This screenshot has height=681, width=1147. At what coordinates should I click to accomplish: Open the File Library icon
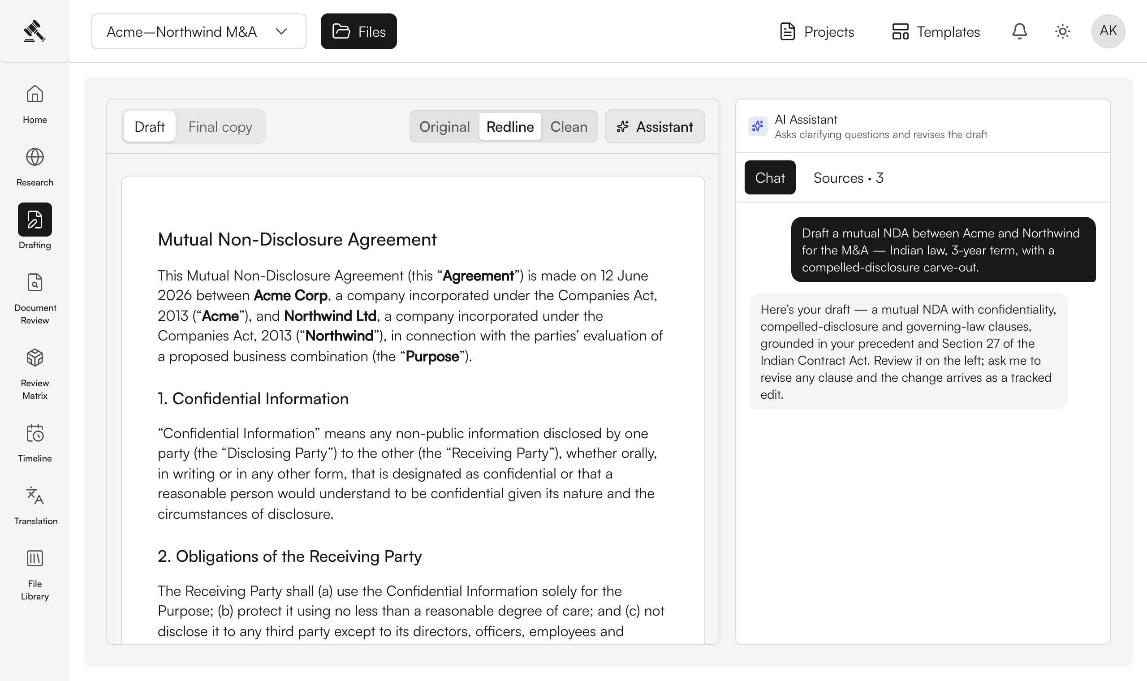(x=35, y=559)
